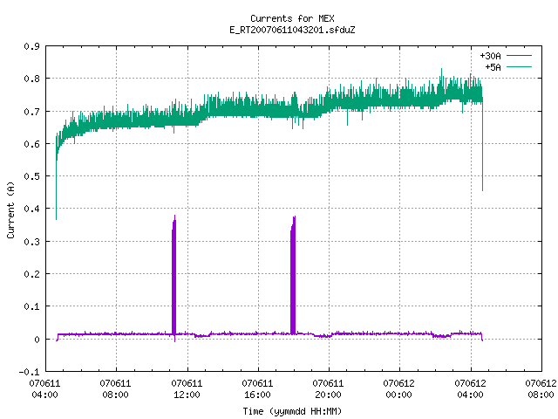
Task: Click the x-axis label 070611 12:00
Action: (187, 389)
